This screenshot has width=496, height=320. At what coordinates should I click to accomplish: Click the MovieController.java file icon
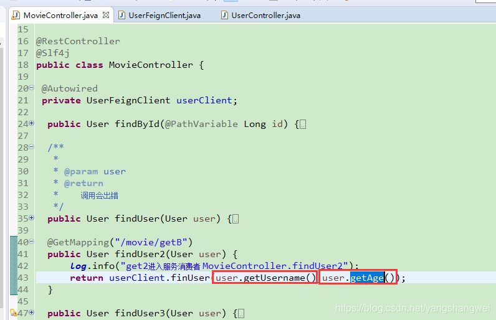(16, 15)
